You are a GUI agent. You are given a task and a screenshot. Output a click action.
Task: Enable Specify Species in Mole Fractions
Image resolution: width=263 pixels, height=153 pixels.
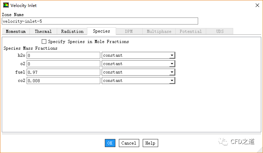pyautogui.click(x=44, y=42)
